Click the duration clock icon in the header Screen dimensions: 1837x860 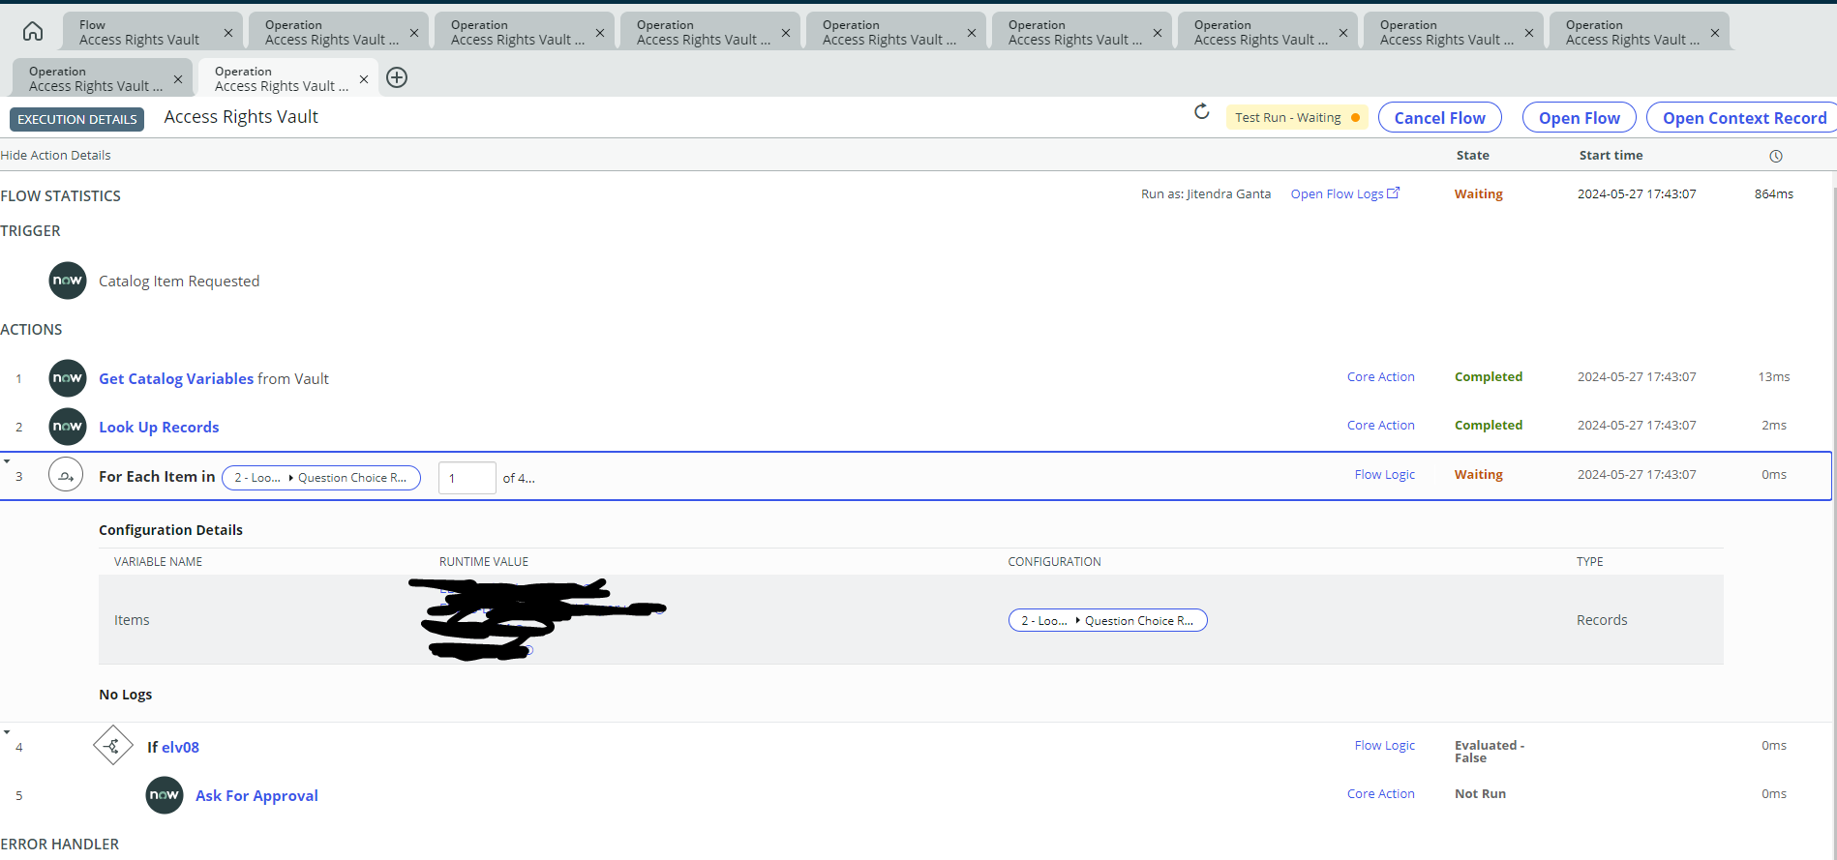click(1776, 156)
